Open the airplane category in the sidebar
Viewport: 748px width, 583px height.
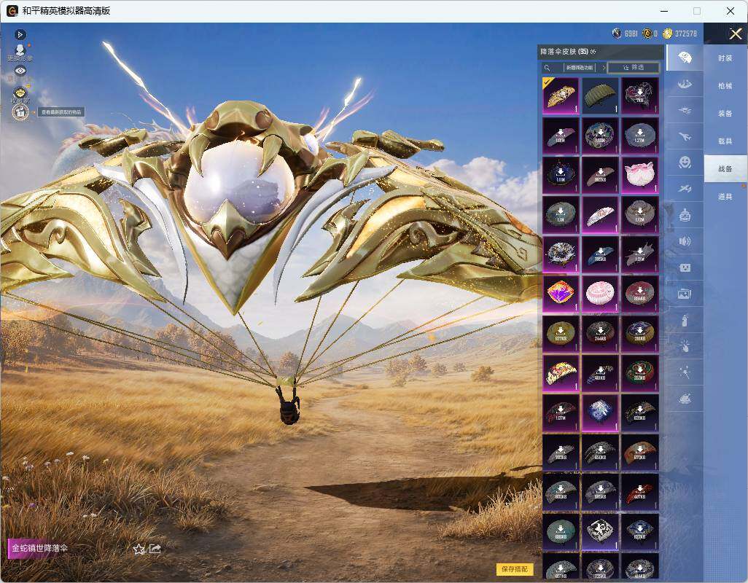coord(685,137)
